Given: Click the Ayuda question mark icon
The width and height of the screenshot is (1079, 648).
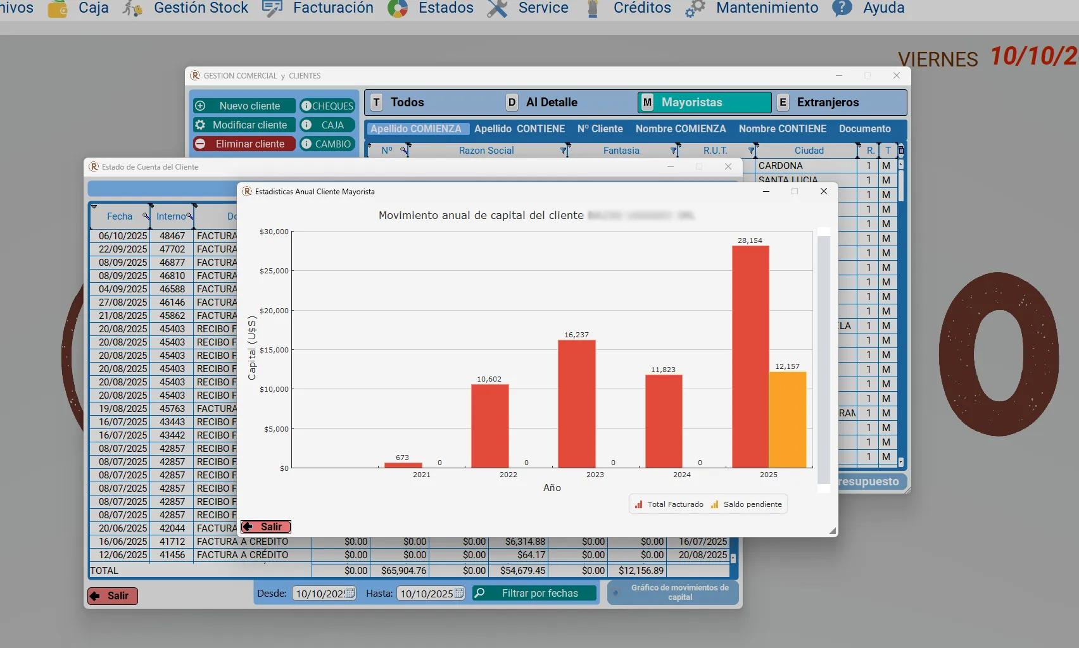Looking at the screenshot, I should 842,8.
